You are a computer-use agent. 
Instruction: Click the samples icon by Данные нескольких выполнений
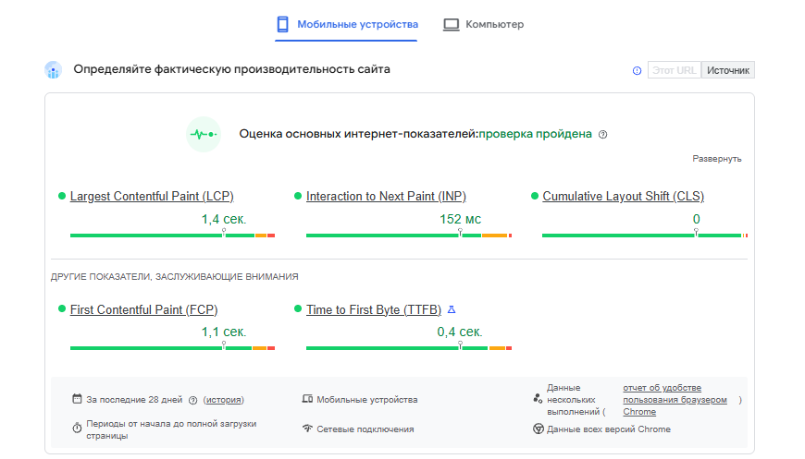[538, 399]
